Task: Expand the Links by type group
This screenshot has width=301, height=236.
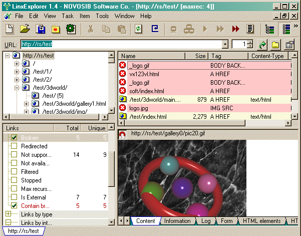Action: click(x=8, y=214)
